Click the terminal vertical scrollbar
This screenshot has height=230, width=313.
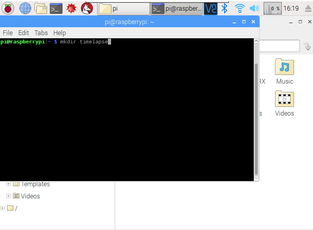point(256,118)
